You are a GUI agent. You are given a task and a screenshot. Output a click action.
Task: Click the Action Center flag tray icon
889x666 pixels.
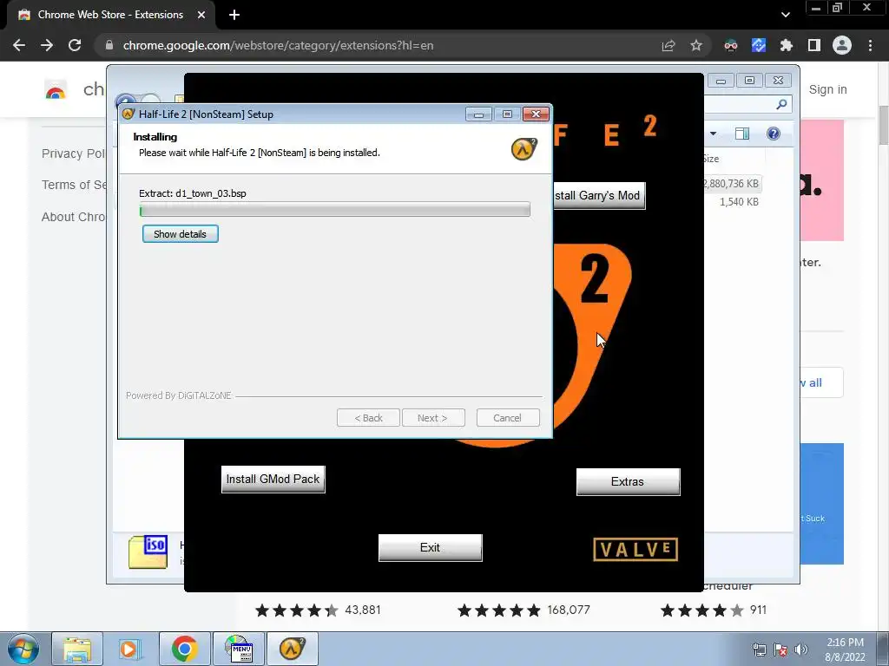coord(780,650)
